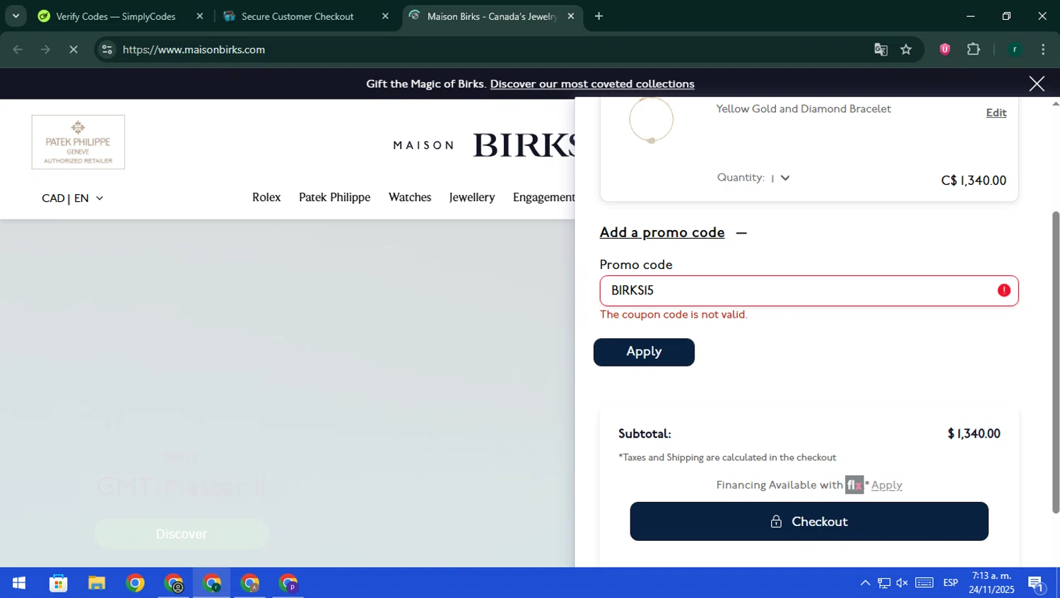Image resolution: width=1060 pixels, height=598 pixels.
Task: Switch to Secure Customer Checkout tab
Action: pyautogui.click(x=298, y=16)
